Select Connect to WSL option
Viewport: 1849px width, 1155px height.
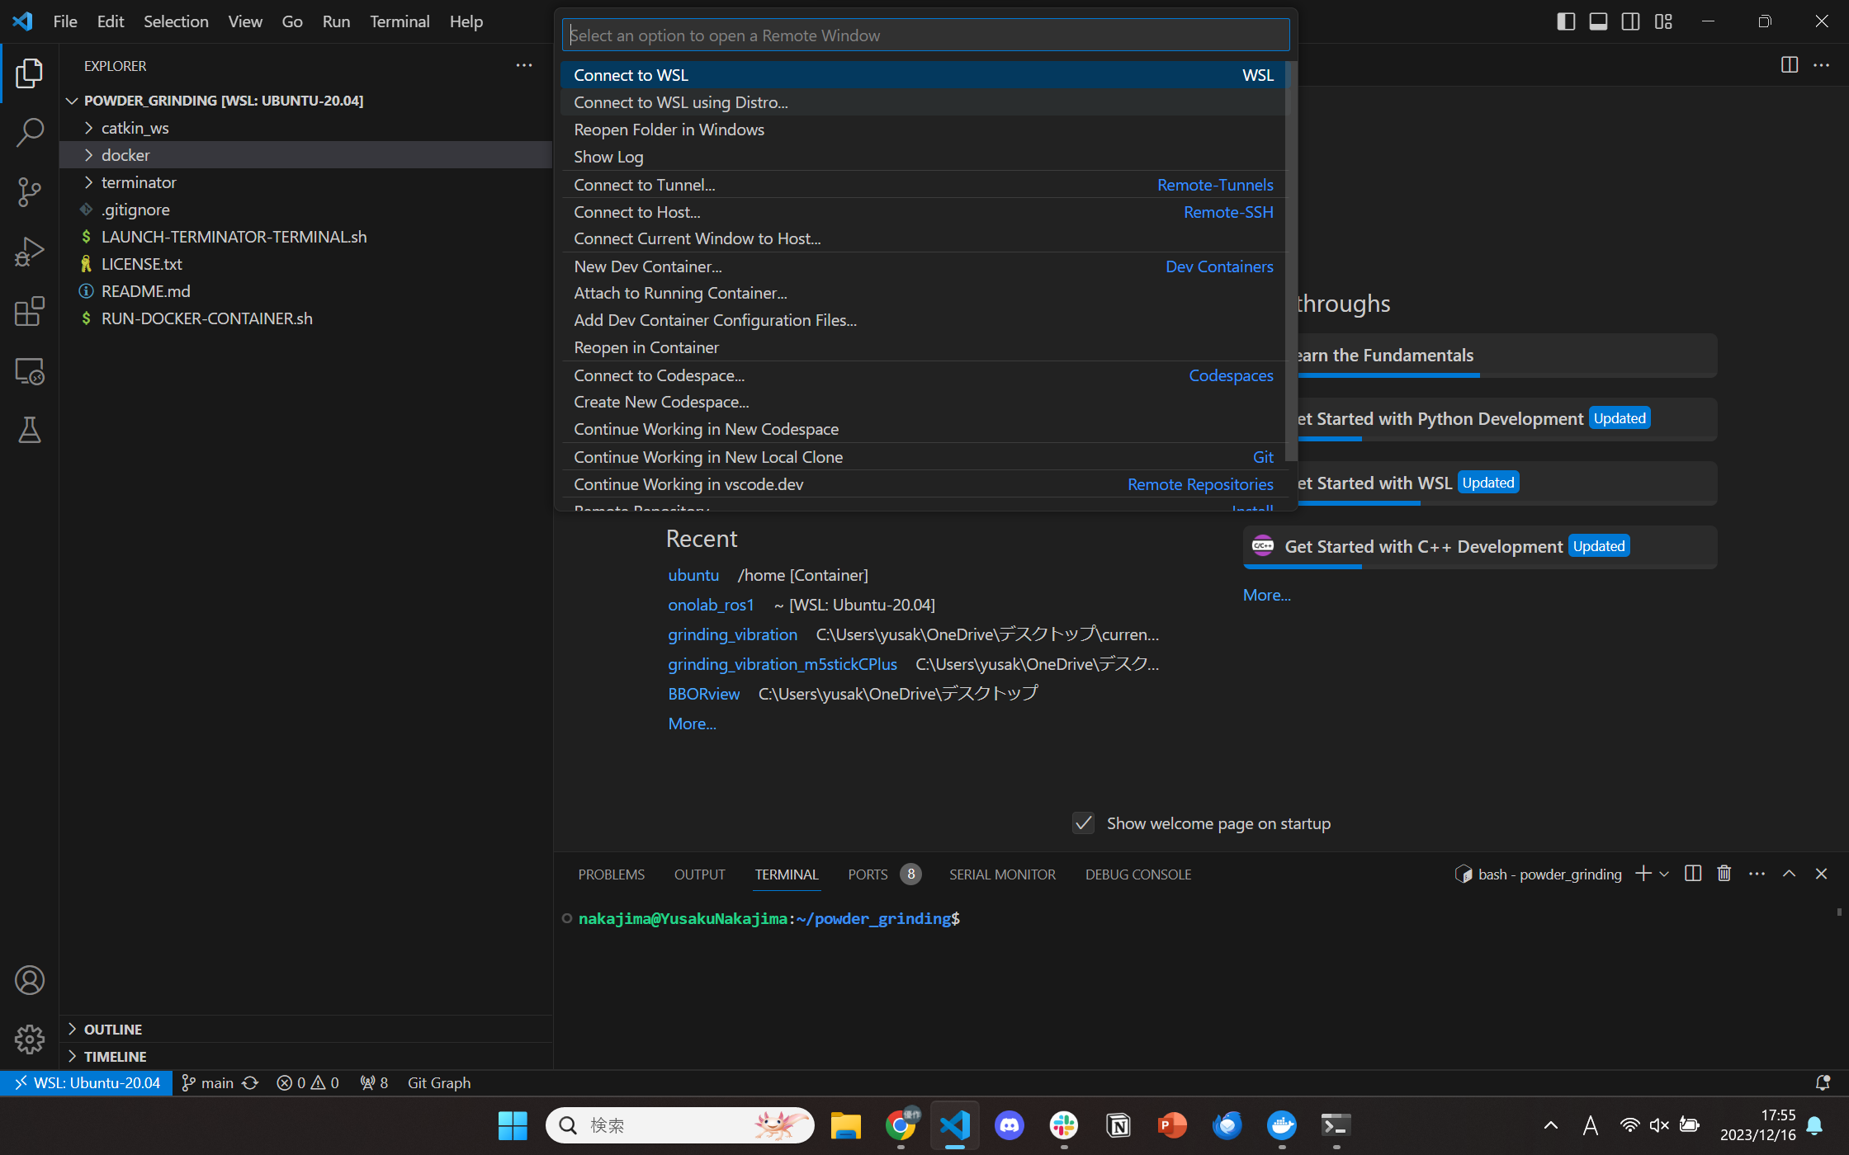[x=631, y=74]
